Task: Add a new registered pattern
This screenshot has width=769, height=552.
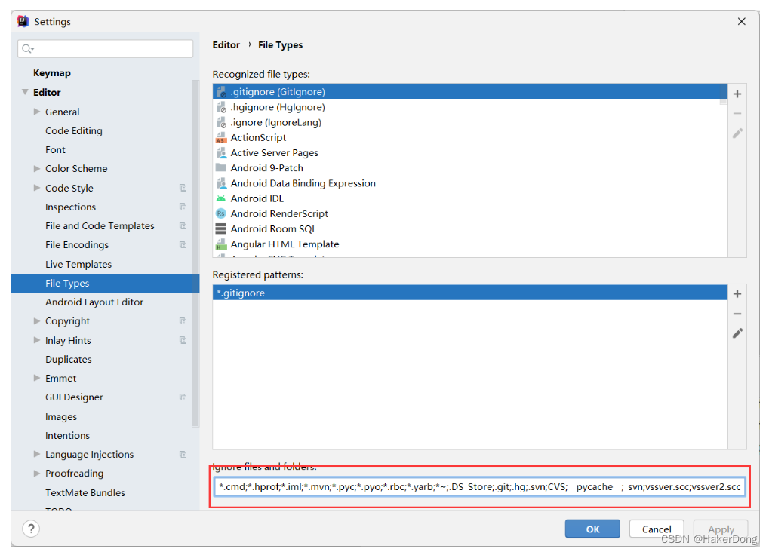Action: [x=737, y=293]
